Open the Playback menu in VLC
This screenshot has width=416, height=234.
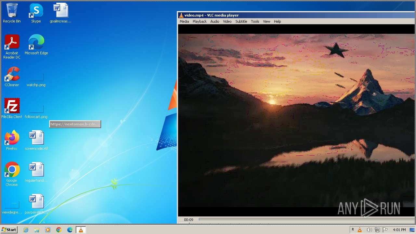point(200,21)
